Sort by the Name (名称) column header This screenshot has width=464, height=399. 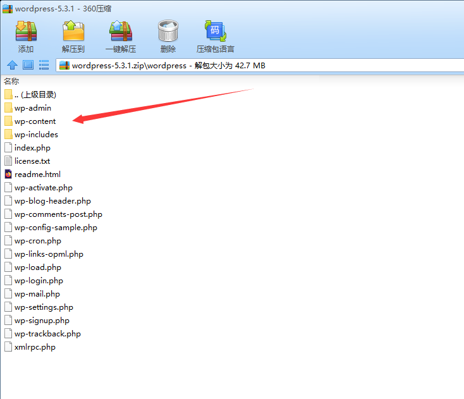point(11,81)
